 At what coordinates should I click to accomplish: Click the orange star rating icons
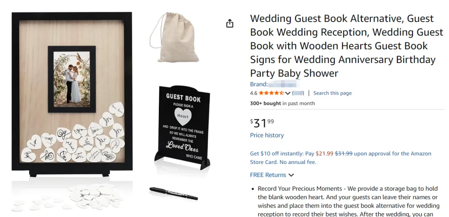pyautogui.click(x=271, y=93)
